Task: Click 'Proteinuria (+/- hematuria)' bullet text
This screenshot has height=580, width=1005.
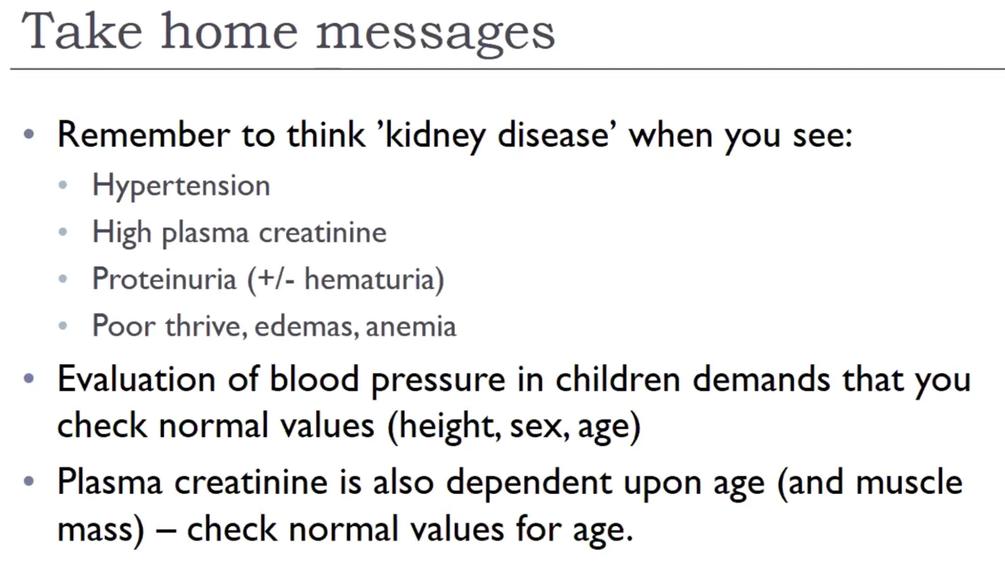Action: pyautogui.click(x=268, y=279)
